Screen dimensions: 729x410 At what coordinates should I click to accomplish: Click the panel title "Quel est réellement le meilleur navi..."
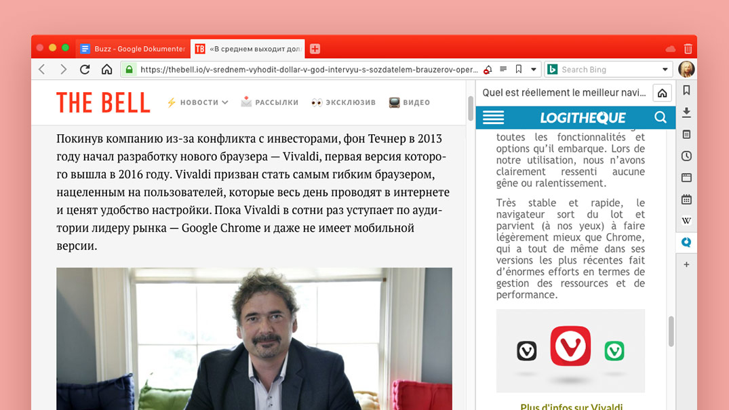coord(564,93)
